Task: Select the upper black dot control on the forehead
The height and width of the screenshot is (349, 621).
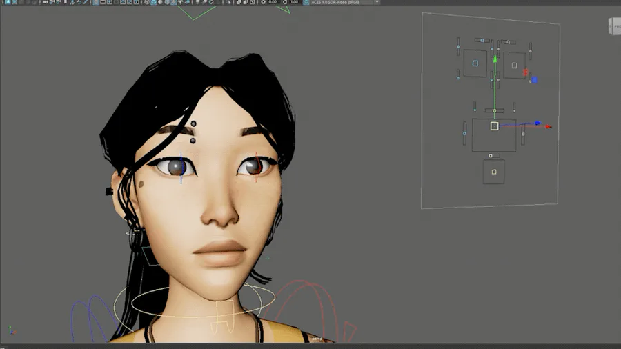Action: [x=193, y=124]
